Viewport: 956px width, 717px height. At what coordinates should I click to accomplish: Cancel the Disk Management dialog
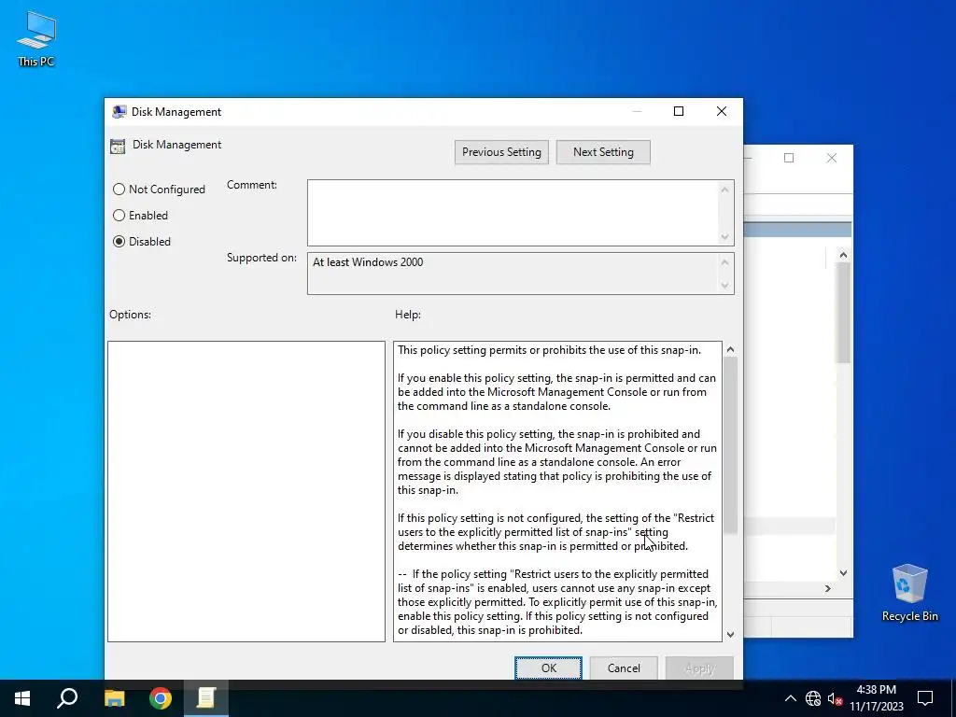[623, 668]
